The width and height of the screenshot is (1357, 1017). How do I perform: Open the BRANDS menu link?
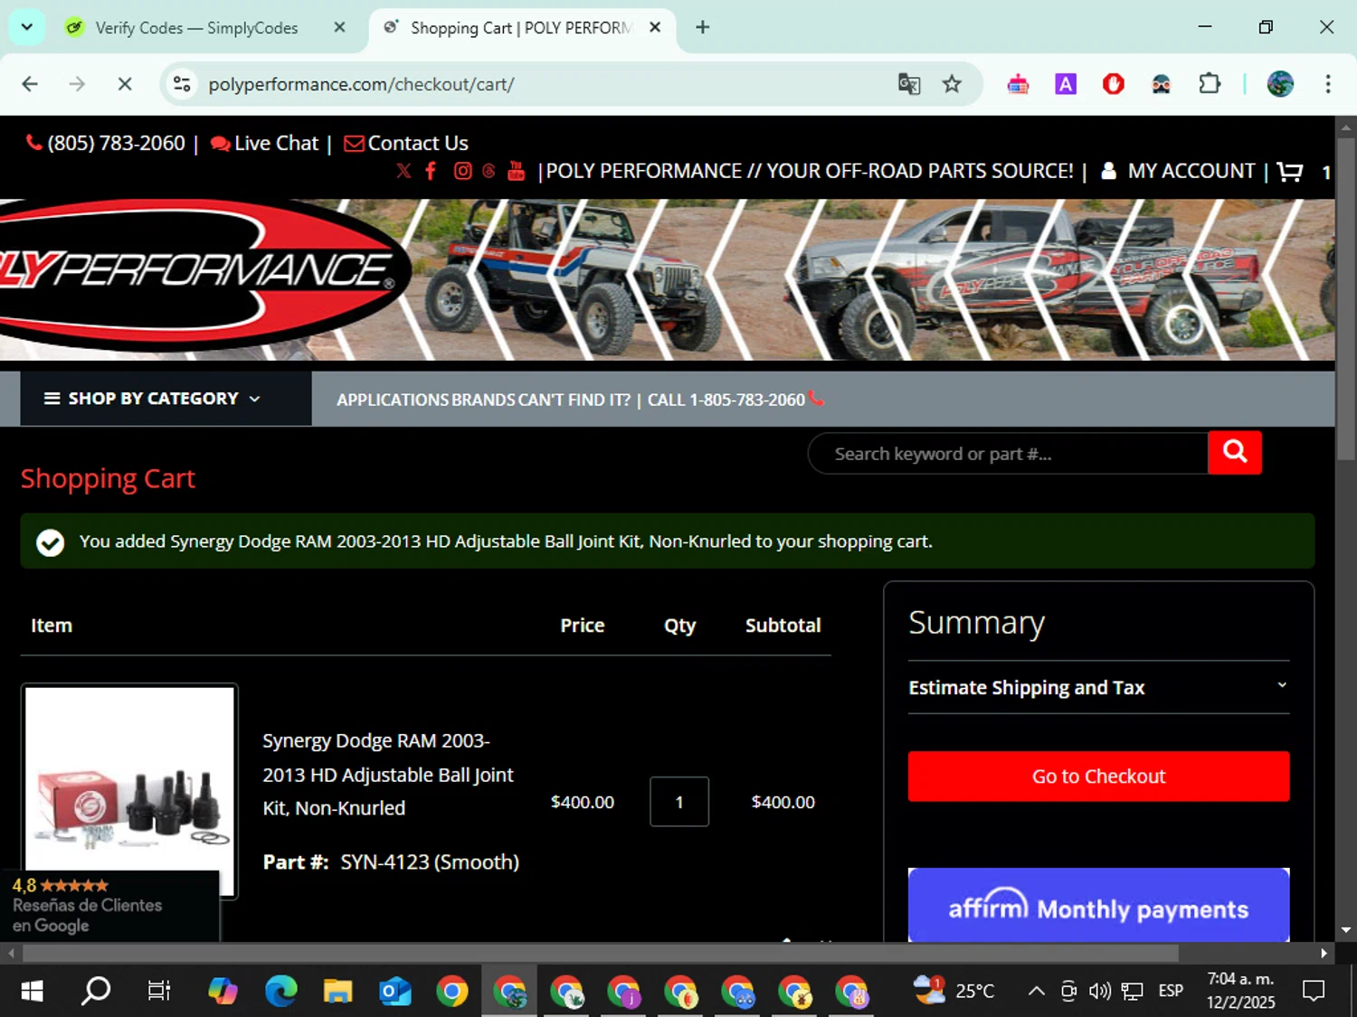click(484, 400)
